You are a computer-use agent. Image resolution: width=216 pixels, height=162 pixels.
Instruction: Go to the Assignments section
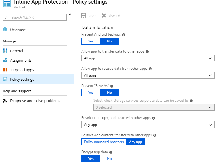point(21,60)
